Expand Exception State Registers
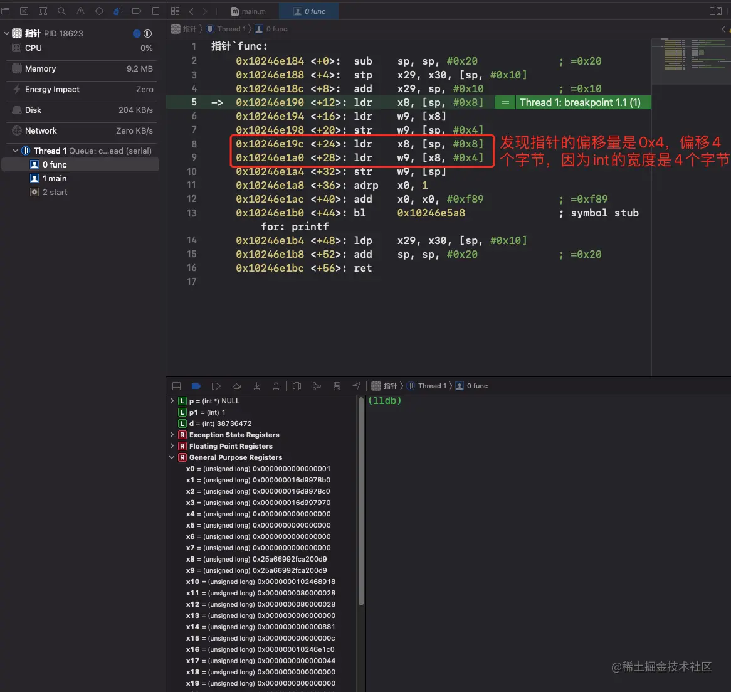731x692 pixels. (172, 434)
